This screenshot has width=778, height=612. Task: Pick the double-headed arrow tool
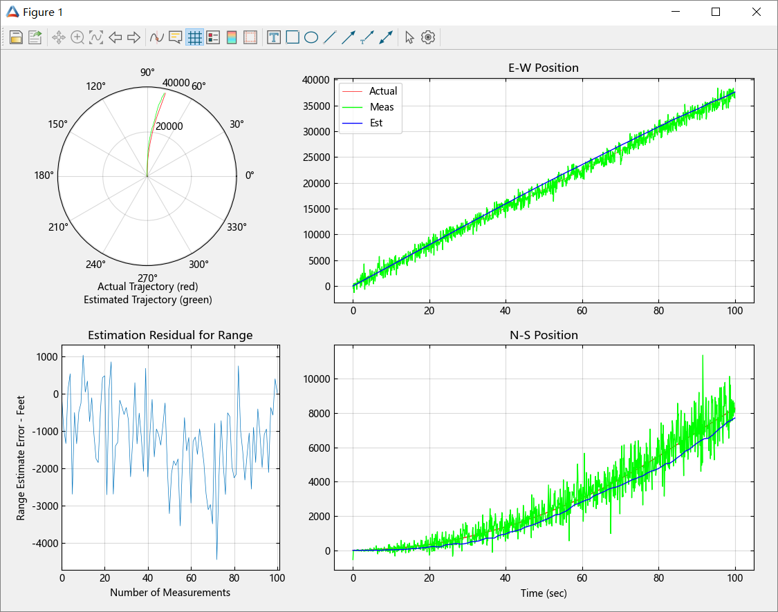click(x=387, y=38)
